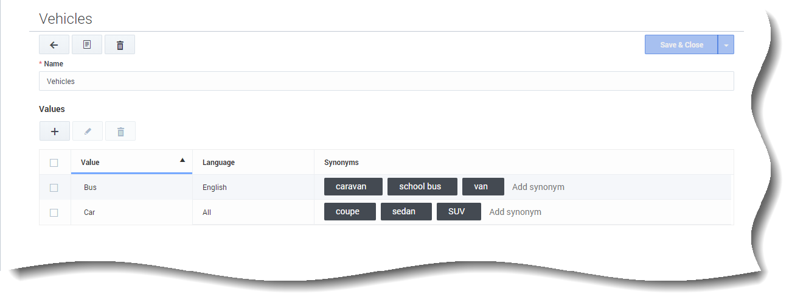
Task: Click the Synonyms column header
Action: [341, 163]
